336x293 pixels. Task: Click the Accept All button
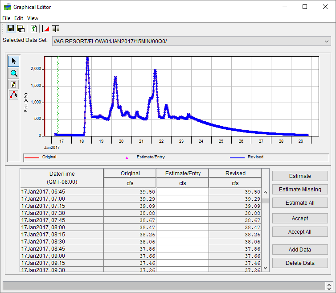click(300, 231)
